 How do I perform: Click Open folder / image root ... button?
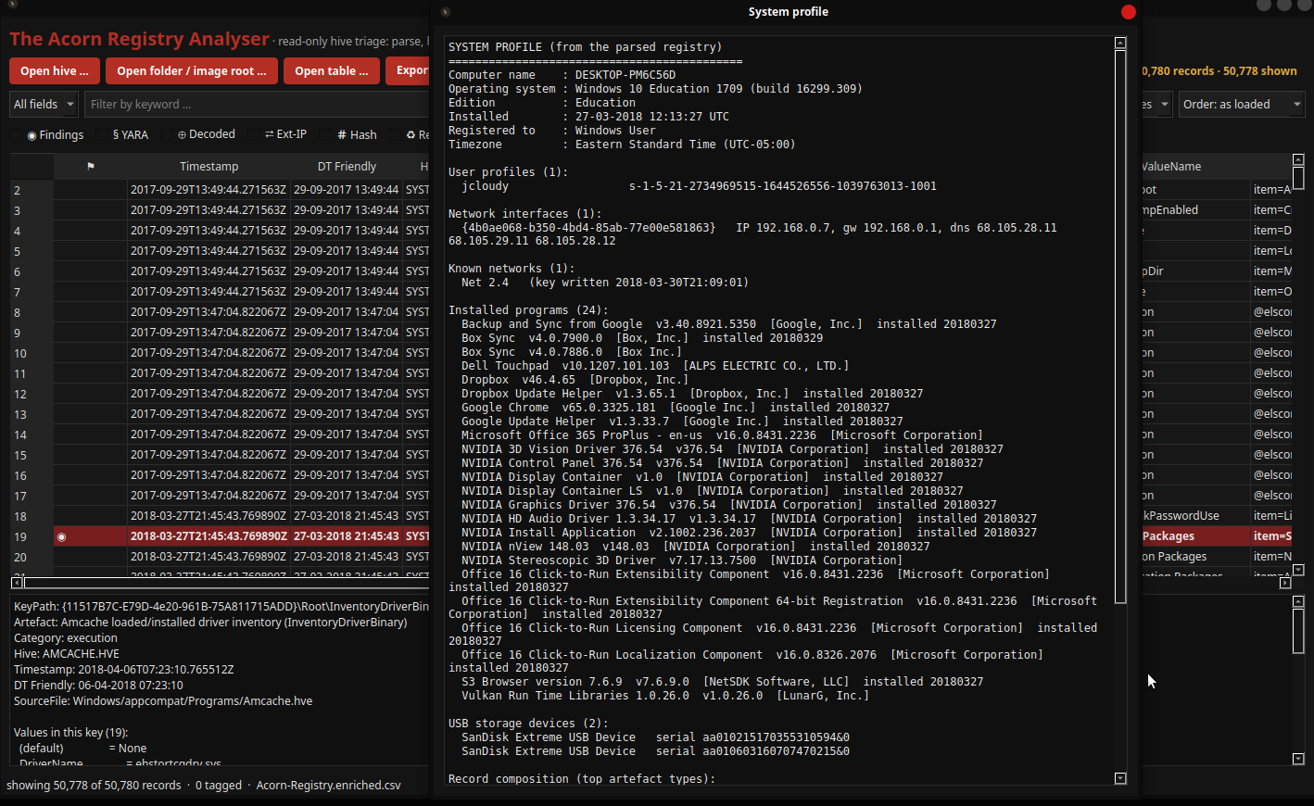(191, 71)
